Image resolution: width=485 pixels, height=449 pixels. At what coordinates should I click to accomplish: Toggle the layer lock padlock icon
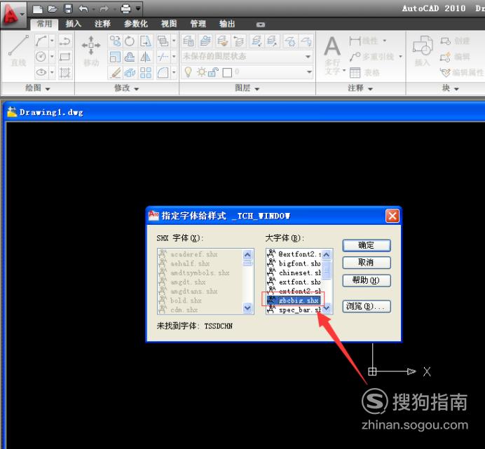pos(213,72)
